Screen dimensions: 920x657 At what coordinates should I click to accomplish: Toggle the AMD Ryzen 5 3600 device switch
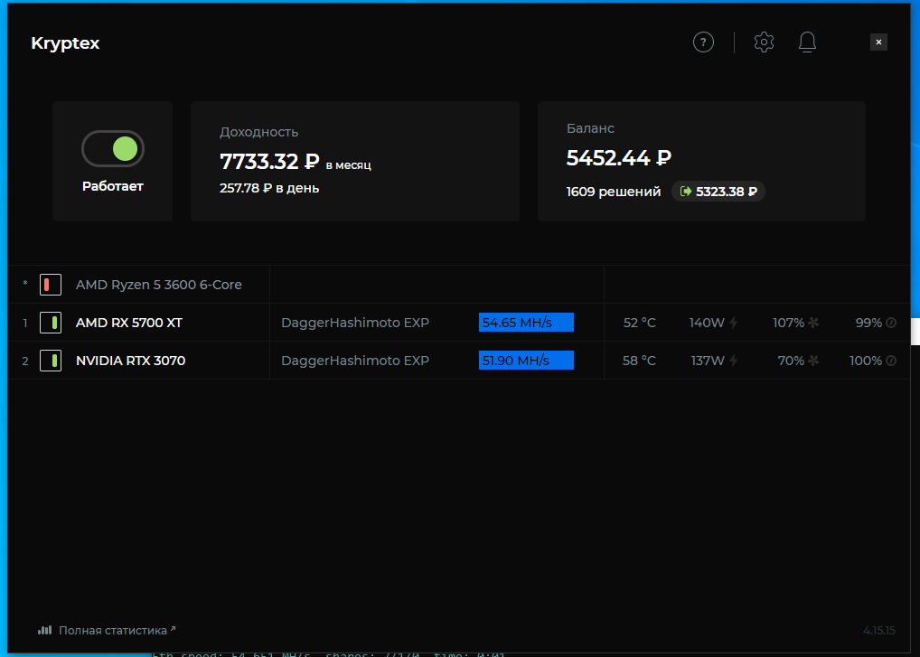51,285
